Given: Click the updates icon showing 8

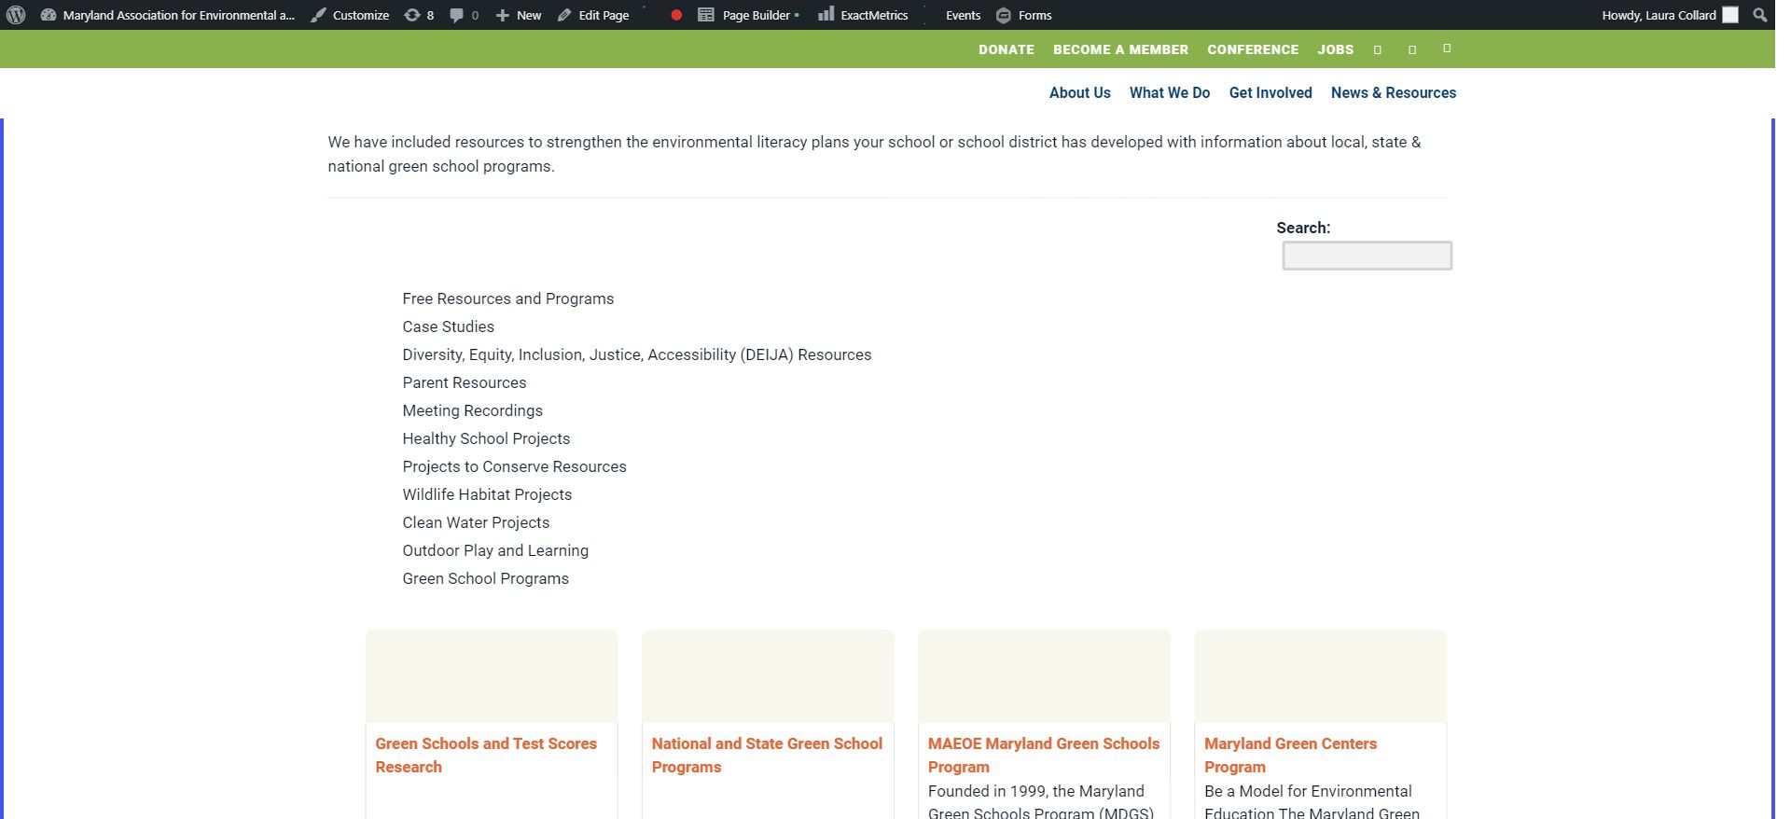Looking at the screenshot, I should (x=412, y=15).
